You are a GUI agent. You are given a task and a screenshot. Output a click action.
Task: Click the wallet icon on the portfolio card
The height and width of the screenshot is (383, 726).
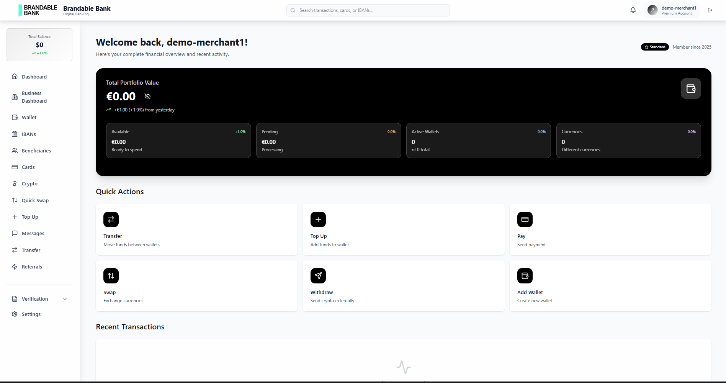click(x=690, y=88)
